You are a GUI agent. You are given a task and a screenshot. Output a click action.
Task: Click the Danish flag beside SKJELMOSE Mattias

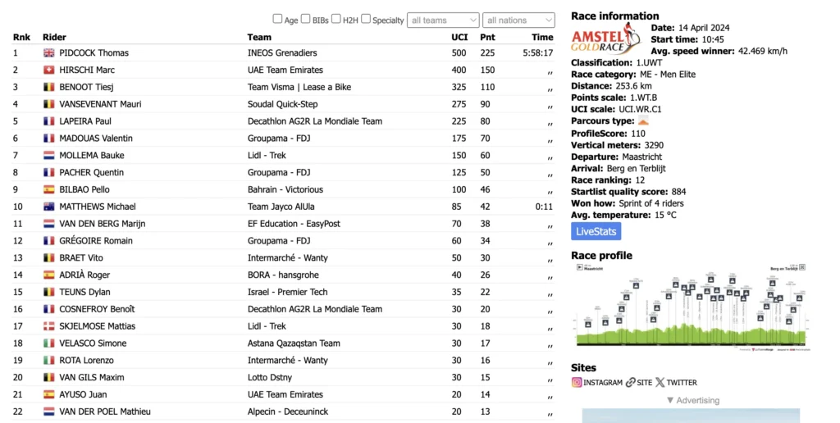48,326
